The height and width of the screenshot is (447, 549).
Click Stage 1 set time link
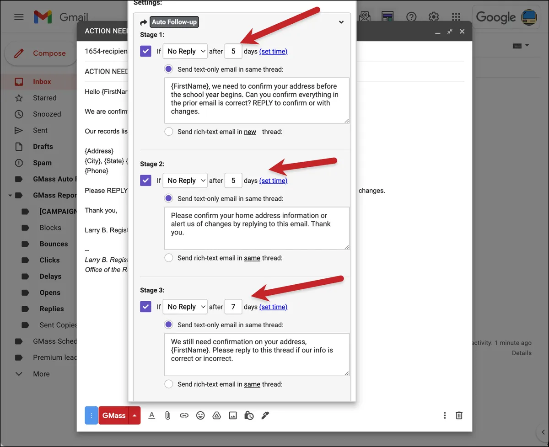[273, 52]
